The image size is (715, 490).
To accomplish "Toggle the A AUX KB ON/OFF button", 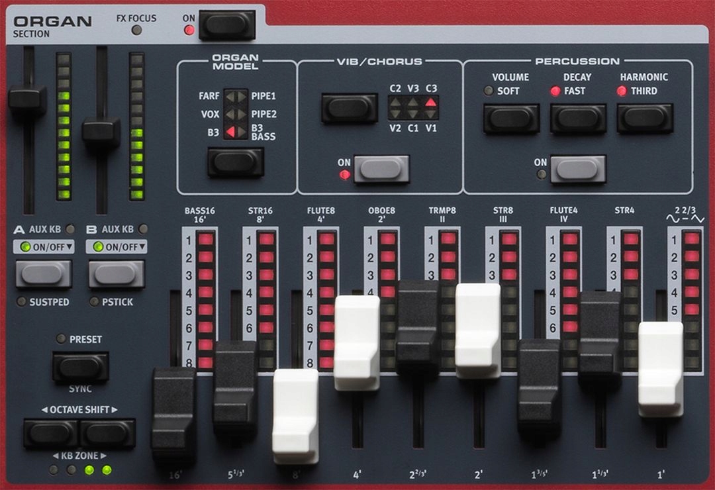I will click(x=43, y=273).
